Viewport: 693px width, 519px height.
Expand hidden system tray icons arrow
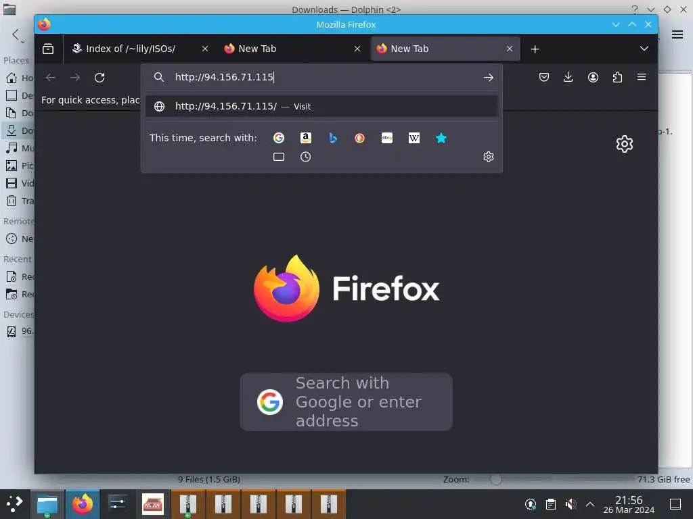[590, 504]
